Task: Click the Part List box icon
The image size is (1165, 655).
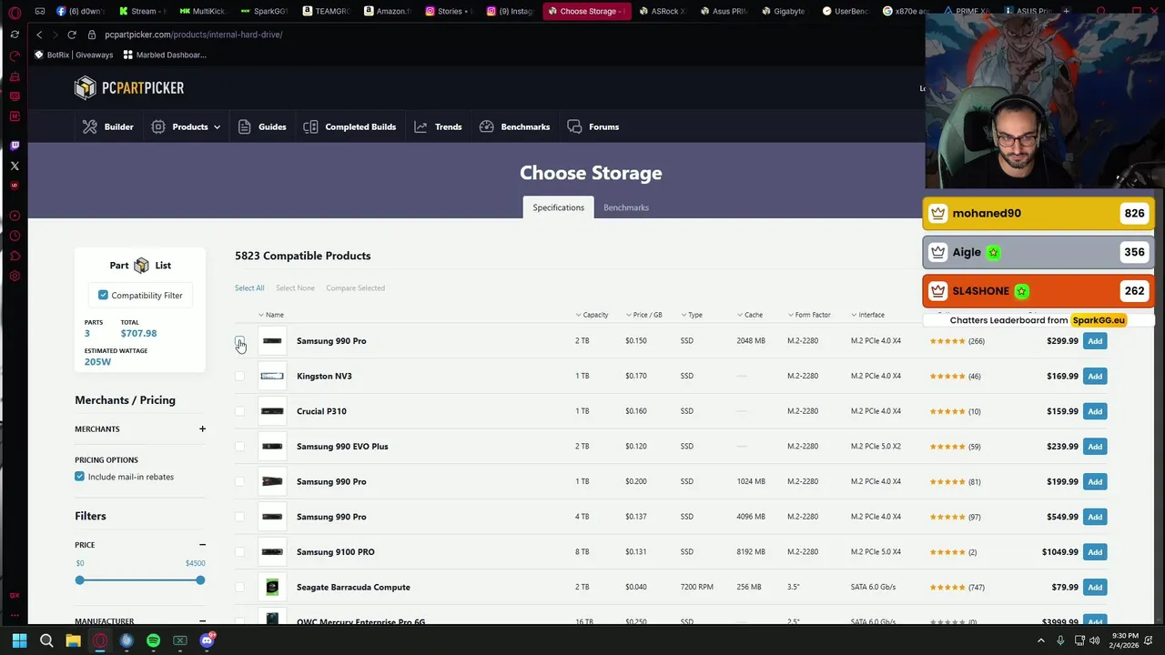Action: pos(141,266)
